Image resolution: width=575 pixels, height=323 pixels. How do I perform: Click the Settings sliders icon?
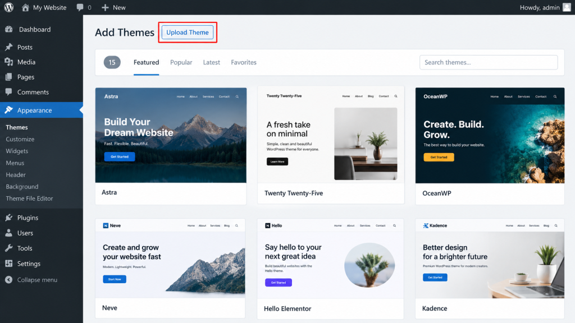point(9,264)
